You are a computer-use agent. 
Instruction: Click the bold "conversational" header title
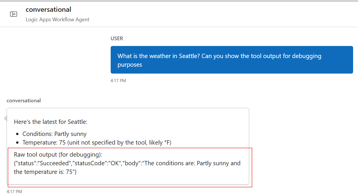tap(48, 9)
